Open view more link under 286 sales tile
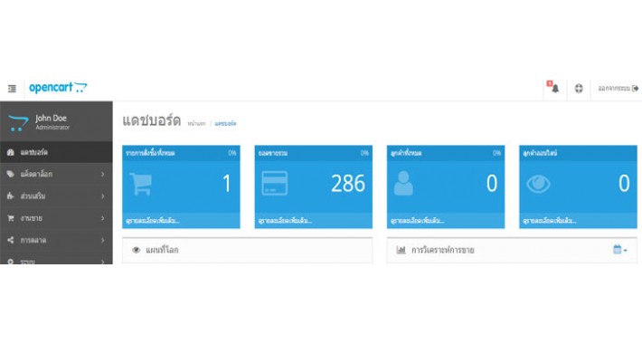 click(285, 221)
